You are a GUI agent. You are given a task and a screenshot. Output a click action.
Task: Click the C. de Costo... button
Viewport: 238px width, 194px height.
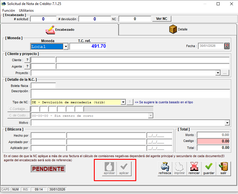tap(19, 116)
